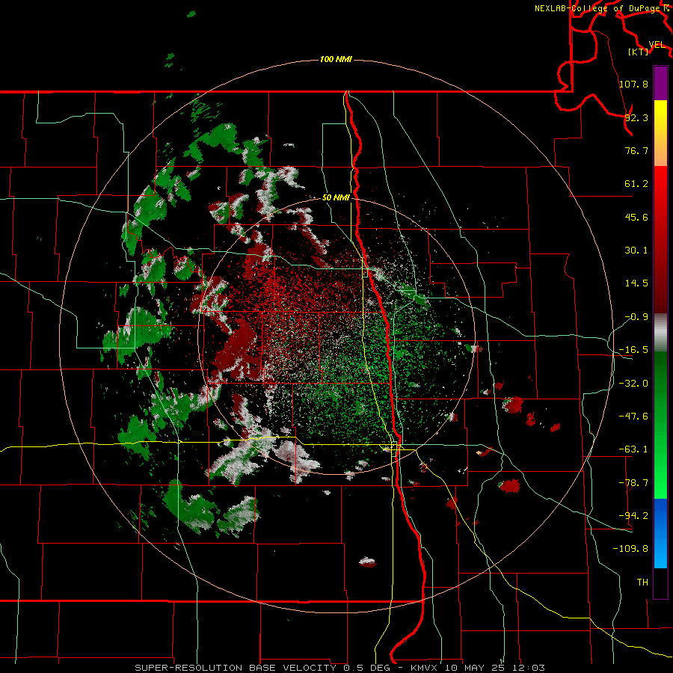Click the 30.1 velocity scale value
673x673 pixels.
[x=636, y=251]
